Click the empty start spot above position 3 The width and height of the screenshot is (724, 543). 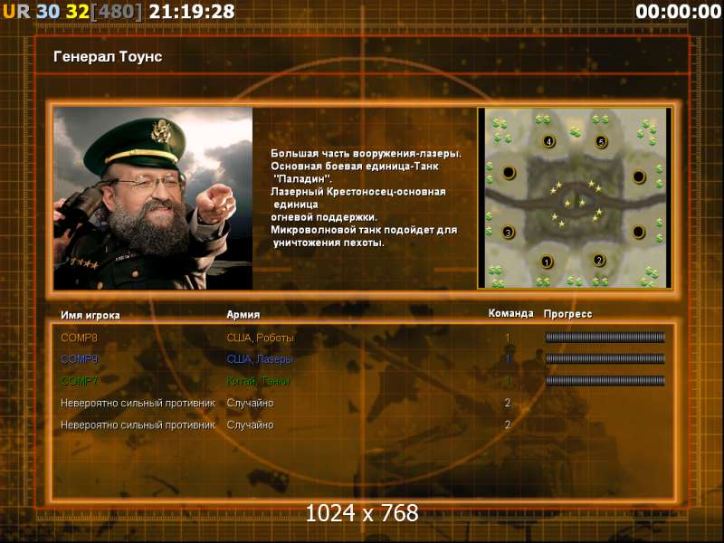[x=509, y=172]
